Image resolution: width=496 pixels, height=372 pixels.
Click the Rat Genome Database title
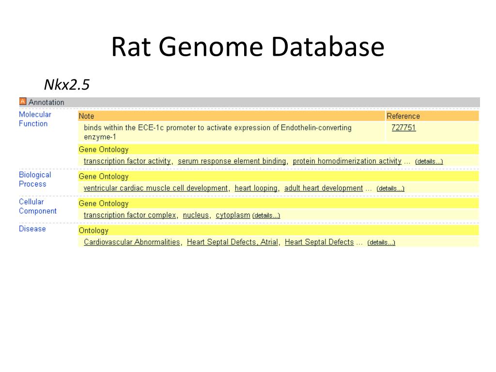tap(248, 46)
